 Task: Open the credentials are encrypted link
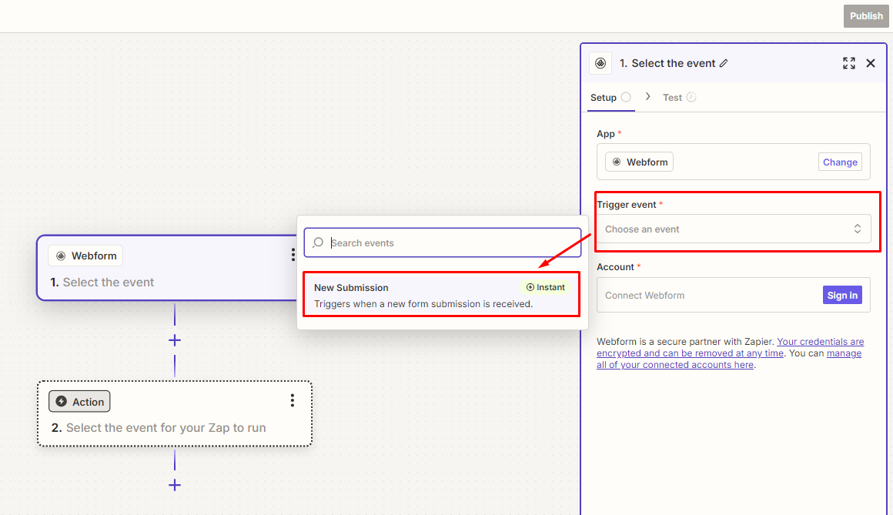(x=730, y=347)
